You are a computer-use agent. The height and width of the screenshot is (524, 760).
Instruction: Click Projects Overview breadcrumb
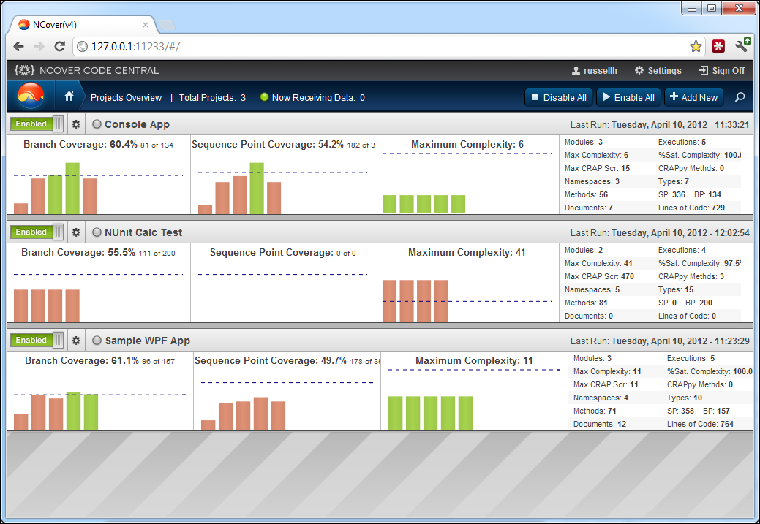pos(126,97)
